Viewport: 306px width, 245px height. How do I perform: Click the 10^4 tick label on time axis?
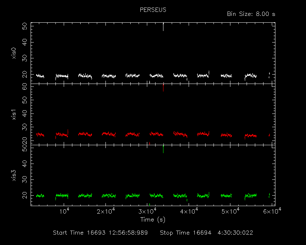coord(64,211)
